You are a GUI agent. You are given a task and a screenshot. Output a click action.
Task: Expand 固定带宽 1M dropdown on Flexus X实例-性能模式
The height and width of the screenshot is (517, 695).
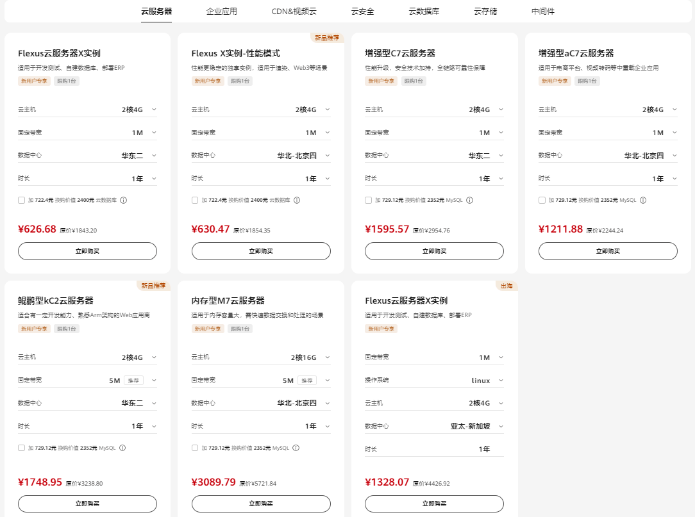point(261,133)
